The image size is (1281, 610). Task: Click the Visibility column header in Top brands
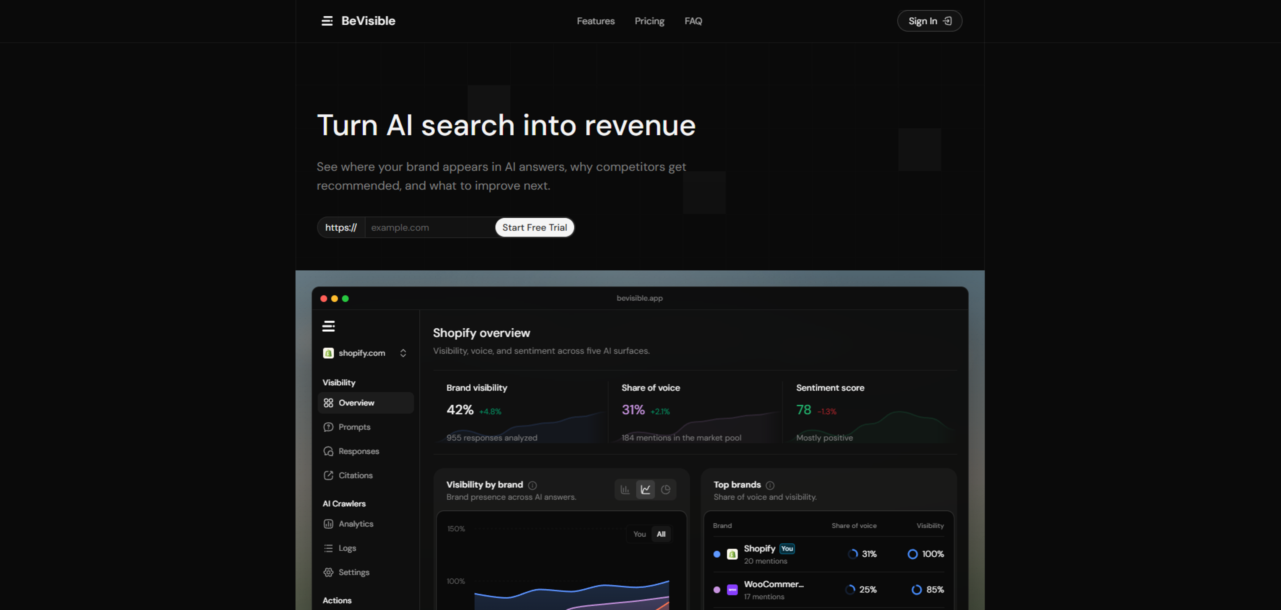coord(930,526)
